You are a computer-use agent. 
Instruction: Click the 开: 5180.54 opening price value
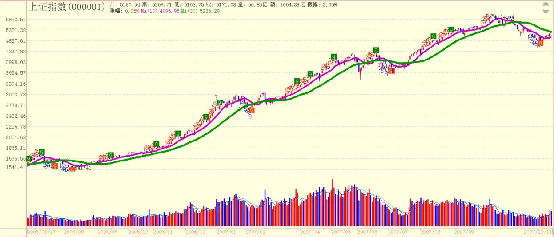pyautogui.click(x=126, y=4)
